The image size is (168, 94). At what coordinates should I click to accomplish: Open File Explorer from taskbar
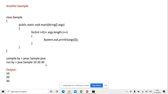tap(69, 92)
